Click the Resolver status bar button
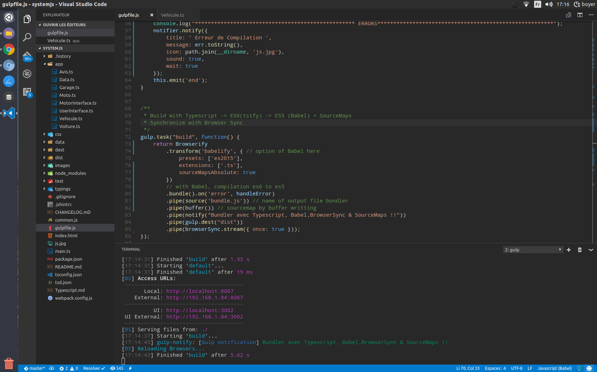This screenshot has height=372, width=597. [x=94, y=368]
